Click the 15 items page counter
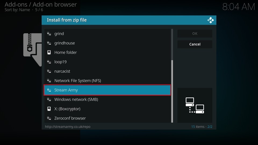Image resolution: width=258 pixels, height=145 pixels. pyautogui.click(x=202, y=126)
